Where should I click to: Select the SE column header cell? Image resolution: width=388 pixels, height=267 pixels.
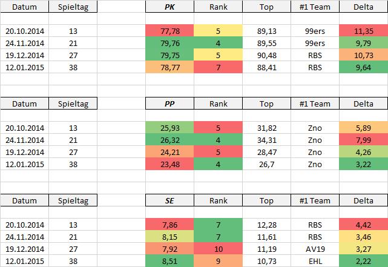pos(170,200)
